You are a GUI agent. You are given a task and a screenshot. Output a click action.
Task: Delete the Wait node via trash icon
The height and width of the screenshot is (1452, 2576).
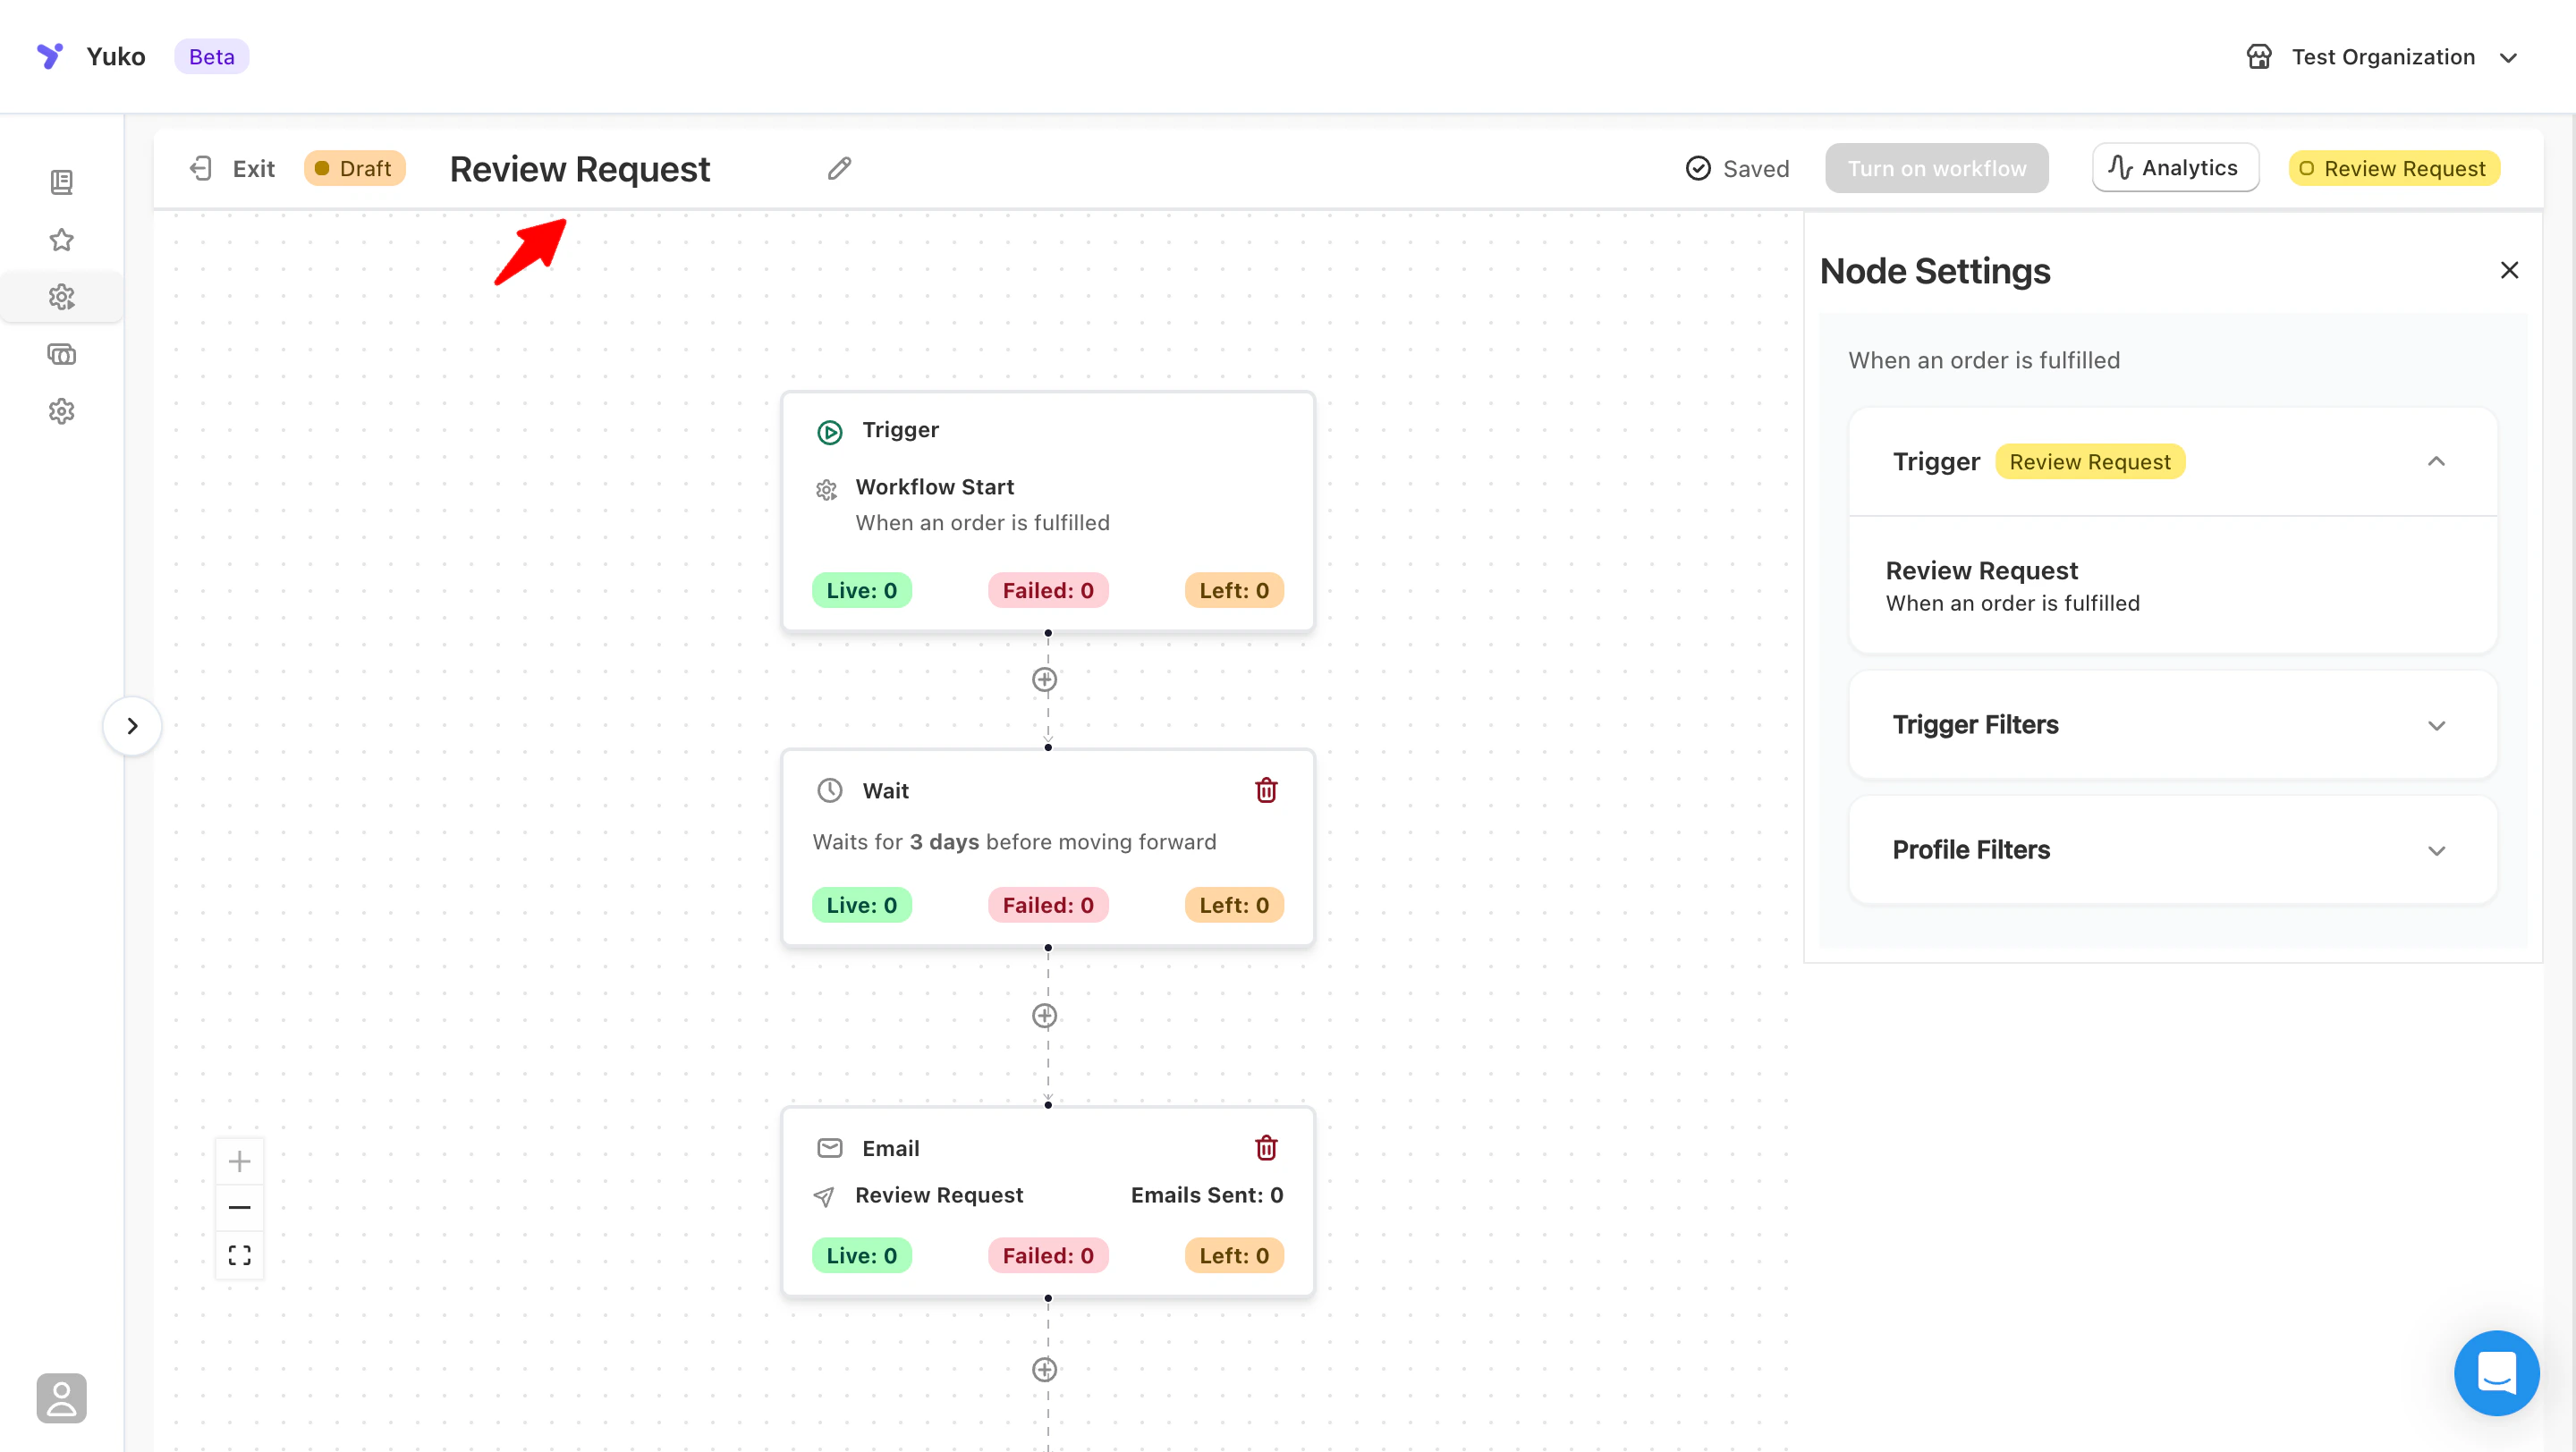tap(1266, 790)
